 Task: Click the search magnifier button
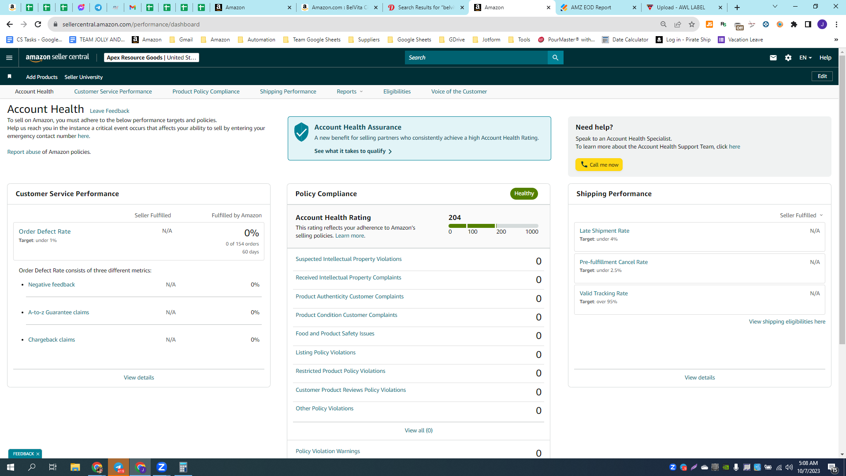[555, 58]
